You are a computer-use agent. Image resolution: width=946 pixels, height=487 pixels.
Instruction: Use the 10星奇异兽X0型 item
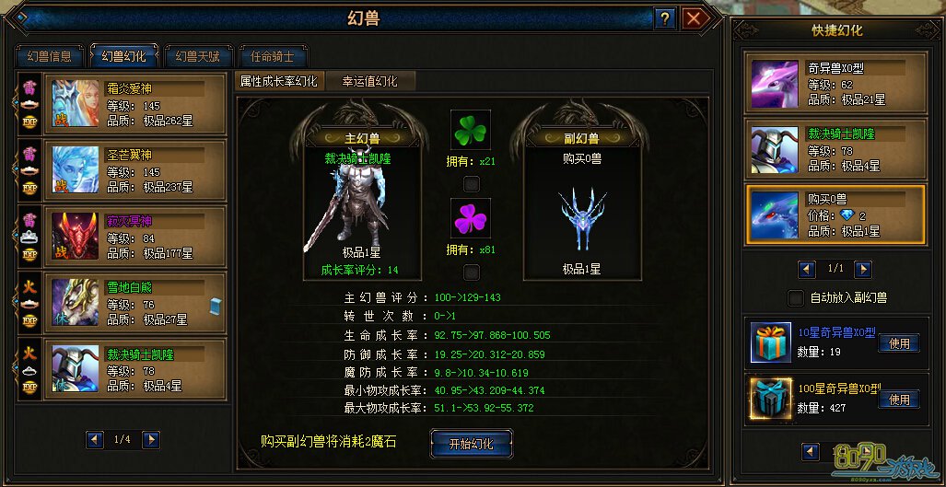coord(899,343)
